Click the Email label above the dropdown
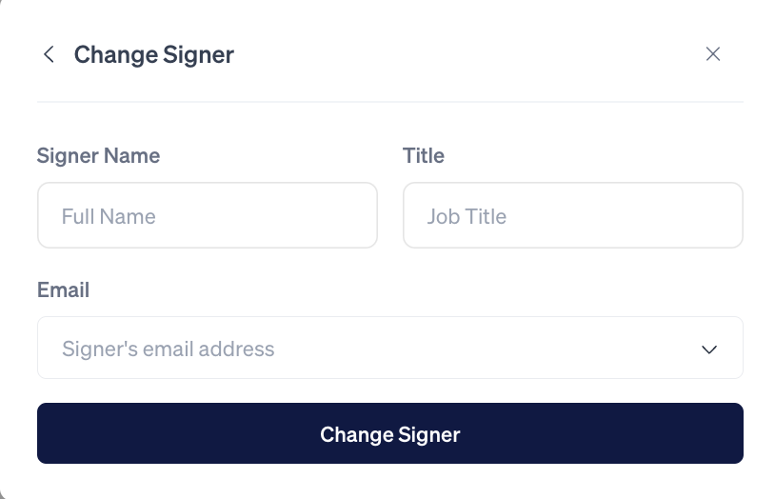 click(63, 289)
